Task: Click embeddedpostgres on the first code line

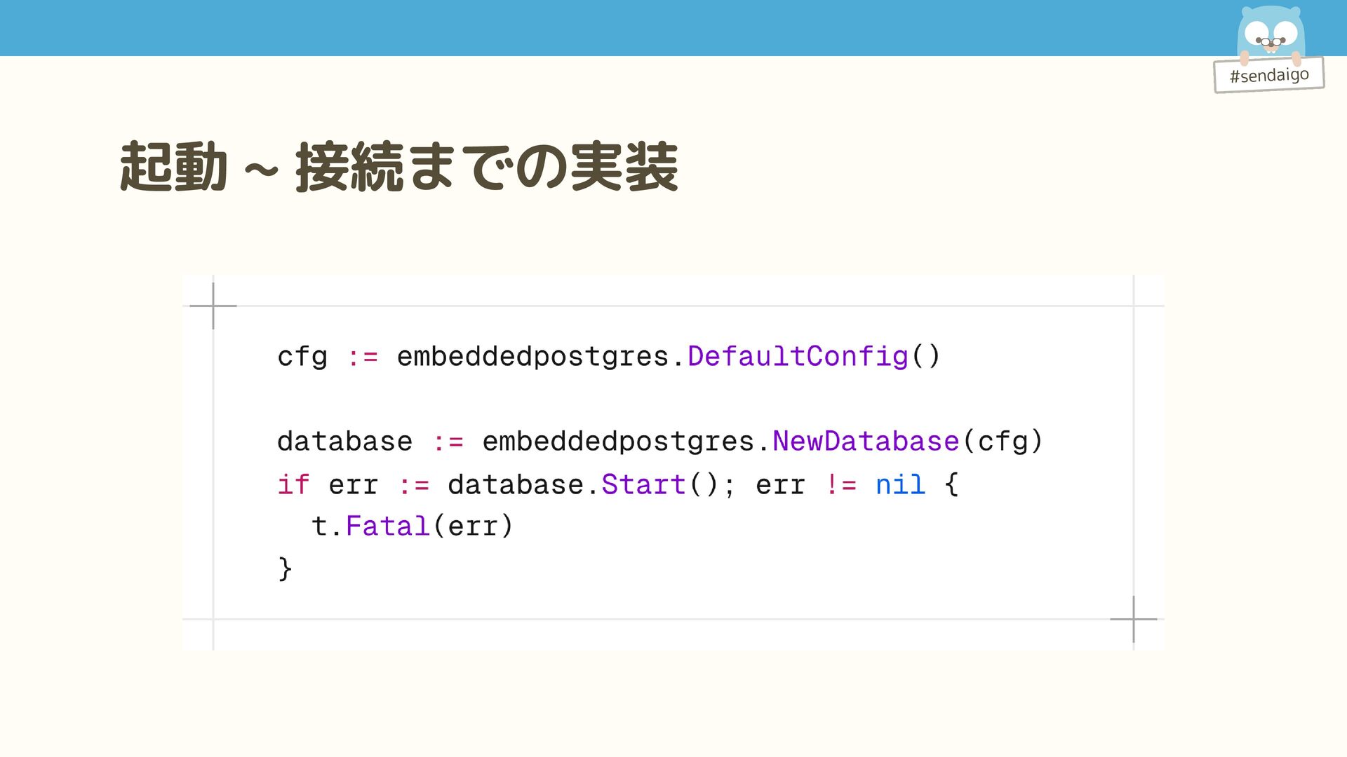Action: coord(532,357)
